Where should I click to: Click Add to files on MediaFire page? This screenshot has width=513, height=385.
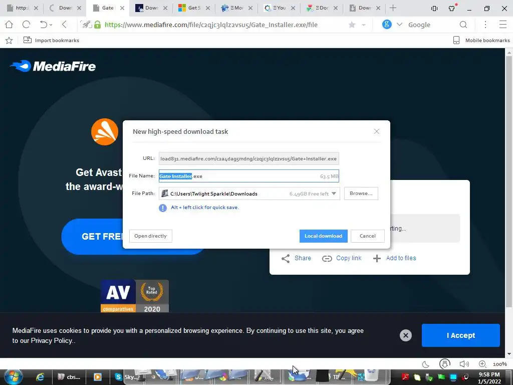394,258
